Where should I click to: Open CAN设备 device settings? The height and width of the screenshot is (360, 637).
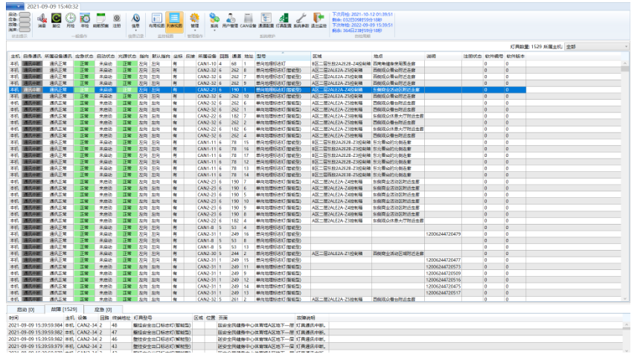tap(249, 19)
